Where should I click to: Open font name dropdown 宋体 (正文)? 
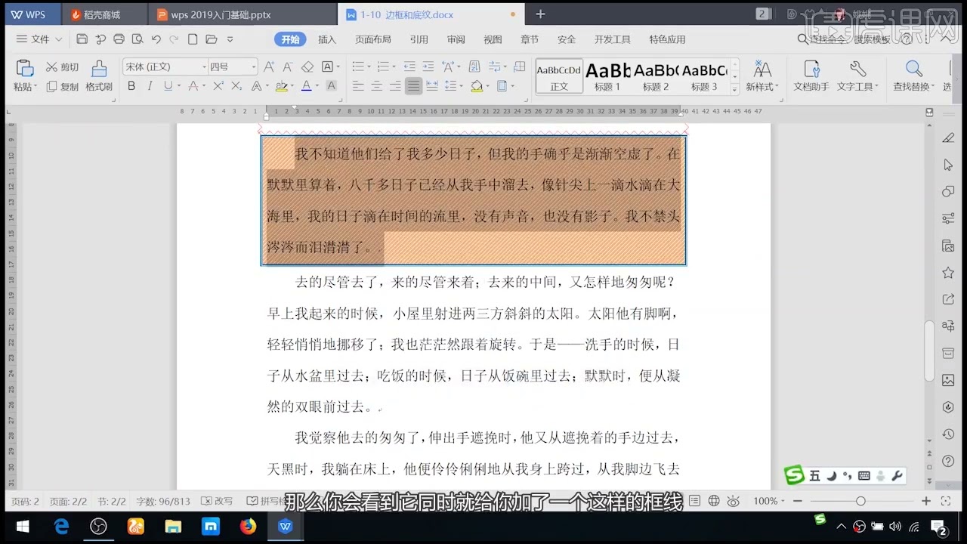[x=204, y=66]
